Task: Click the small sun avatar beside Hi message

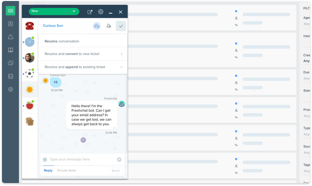Action: pyautogui.click(x=45, y=81)
